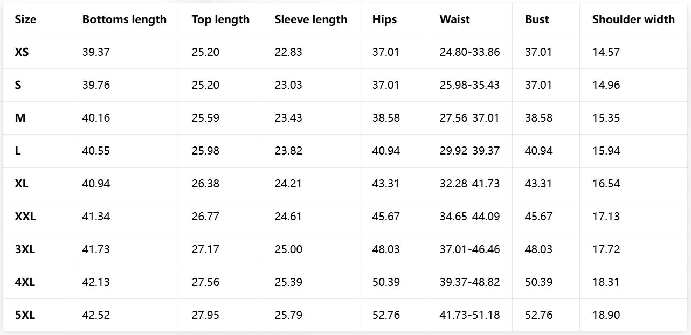Click top length value 25.59 for M

(205, 118)
